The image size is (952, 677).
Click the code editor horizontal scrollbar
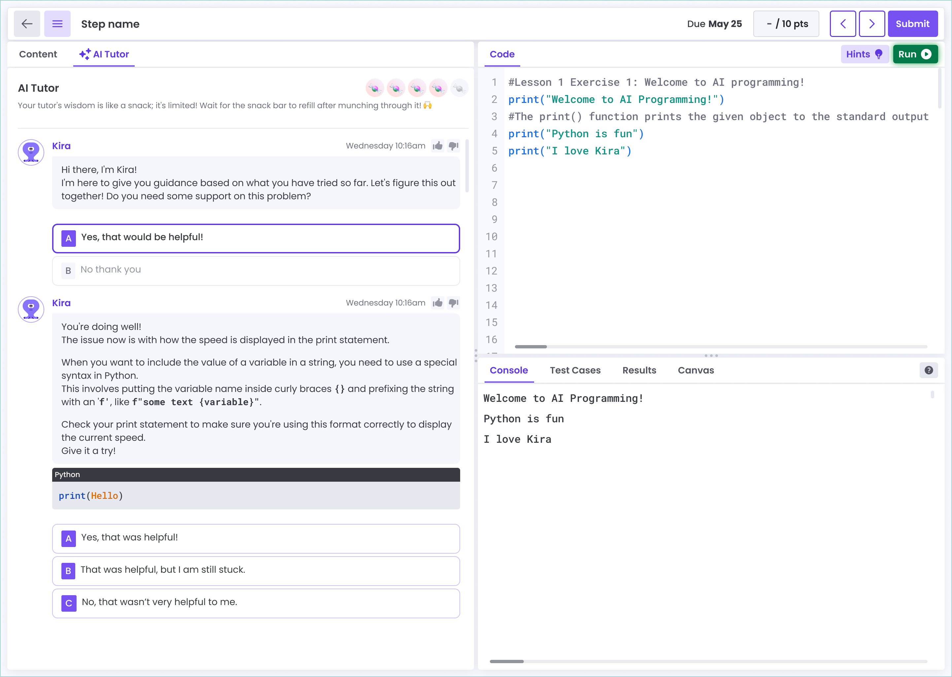530,346
